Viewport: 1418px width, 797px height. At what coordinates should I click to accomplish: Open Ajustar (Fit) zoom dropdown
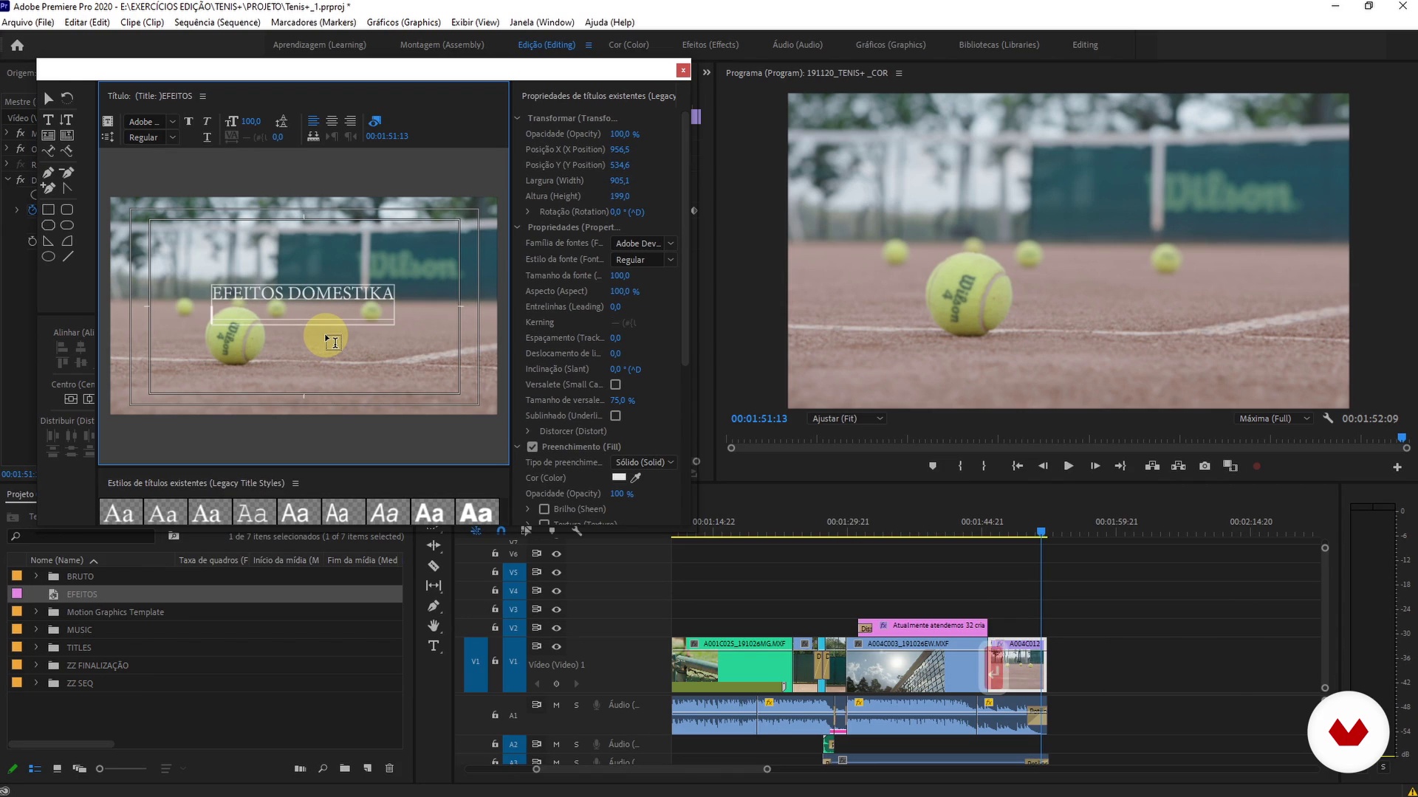click(x=846, y=418)
